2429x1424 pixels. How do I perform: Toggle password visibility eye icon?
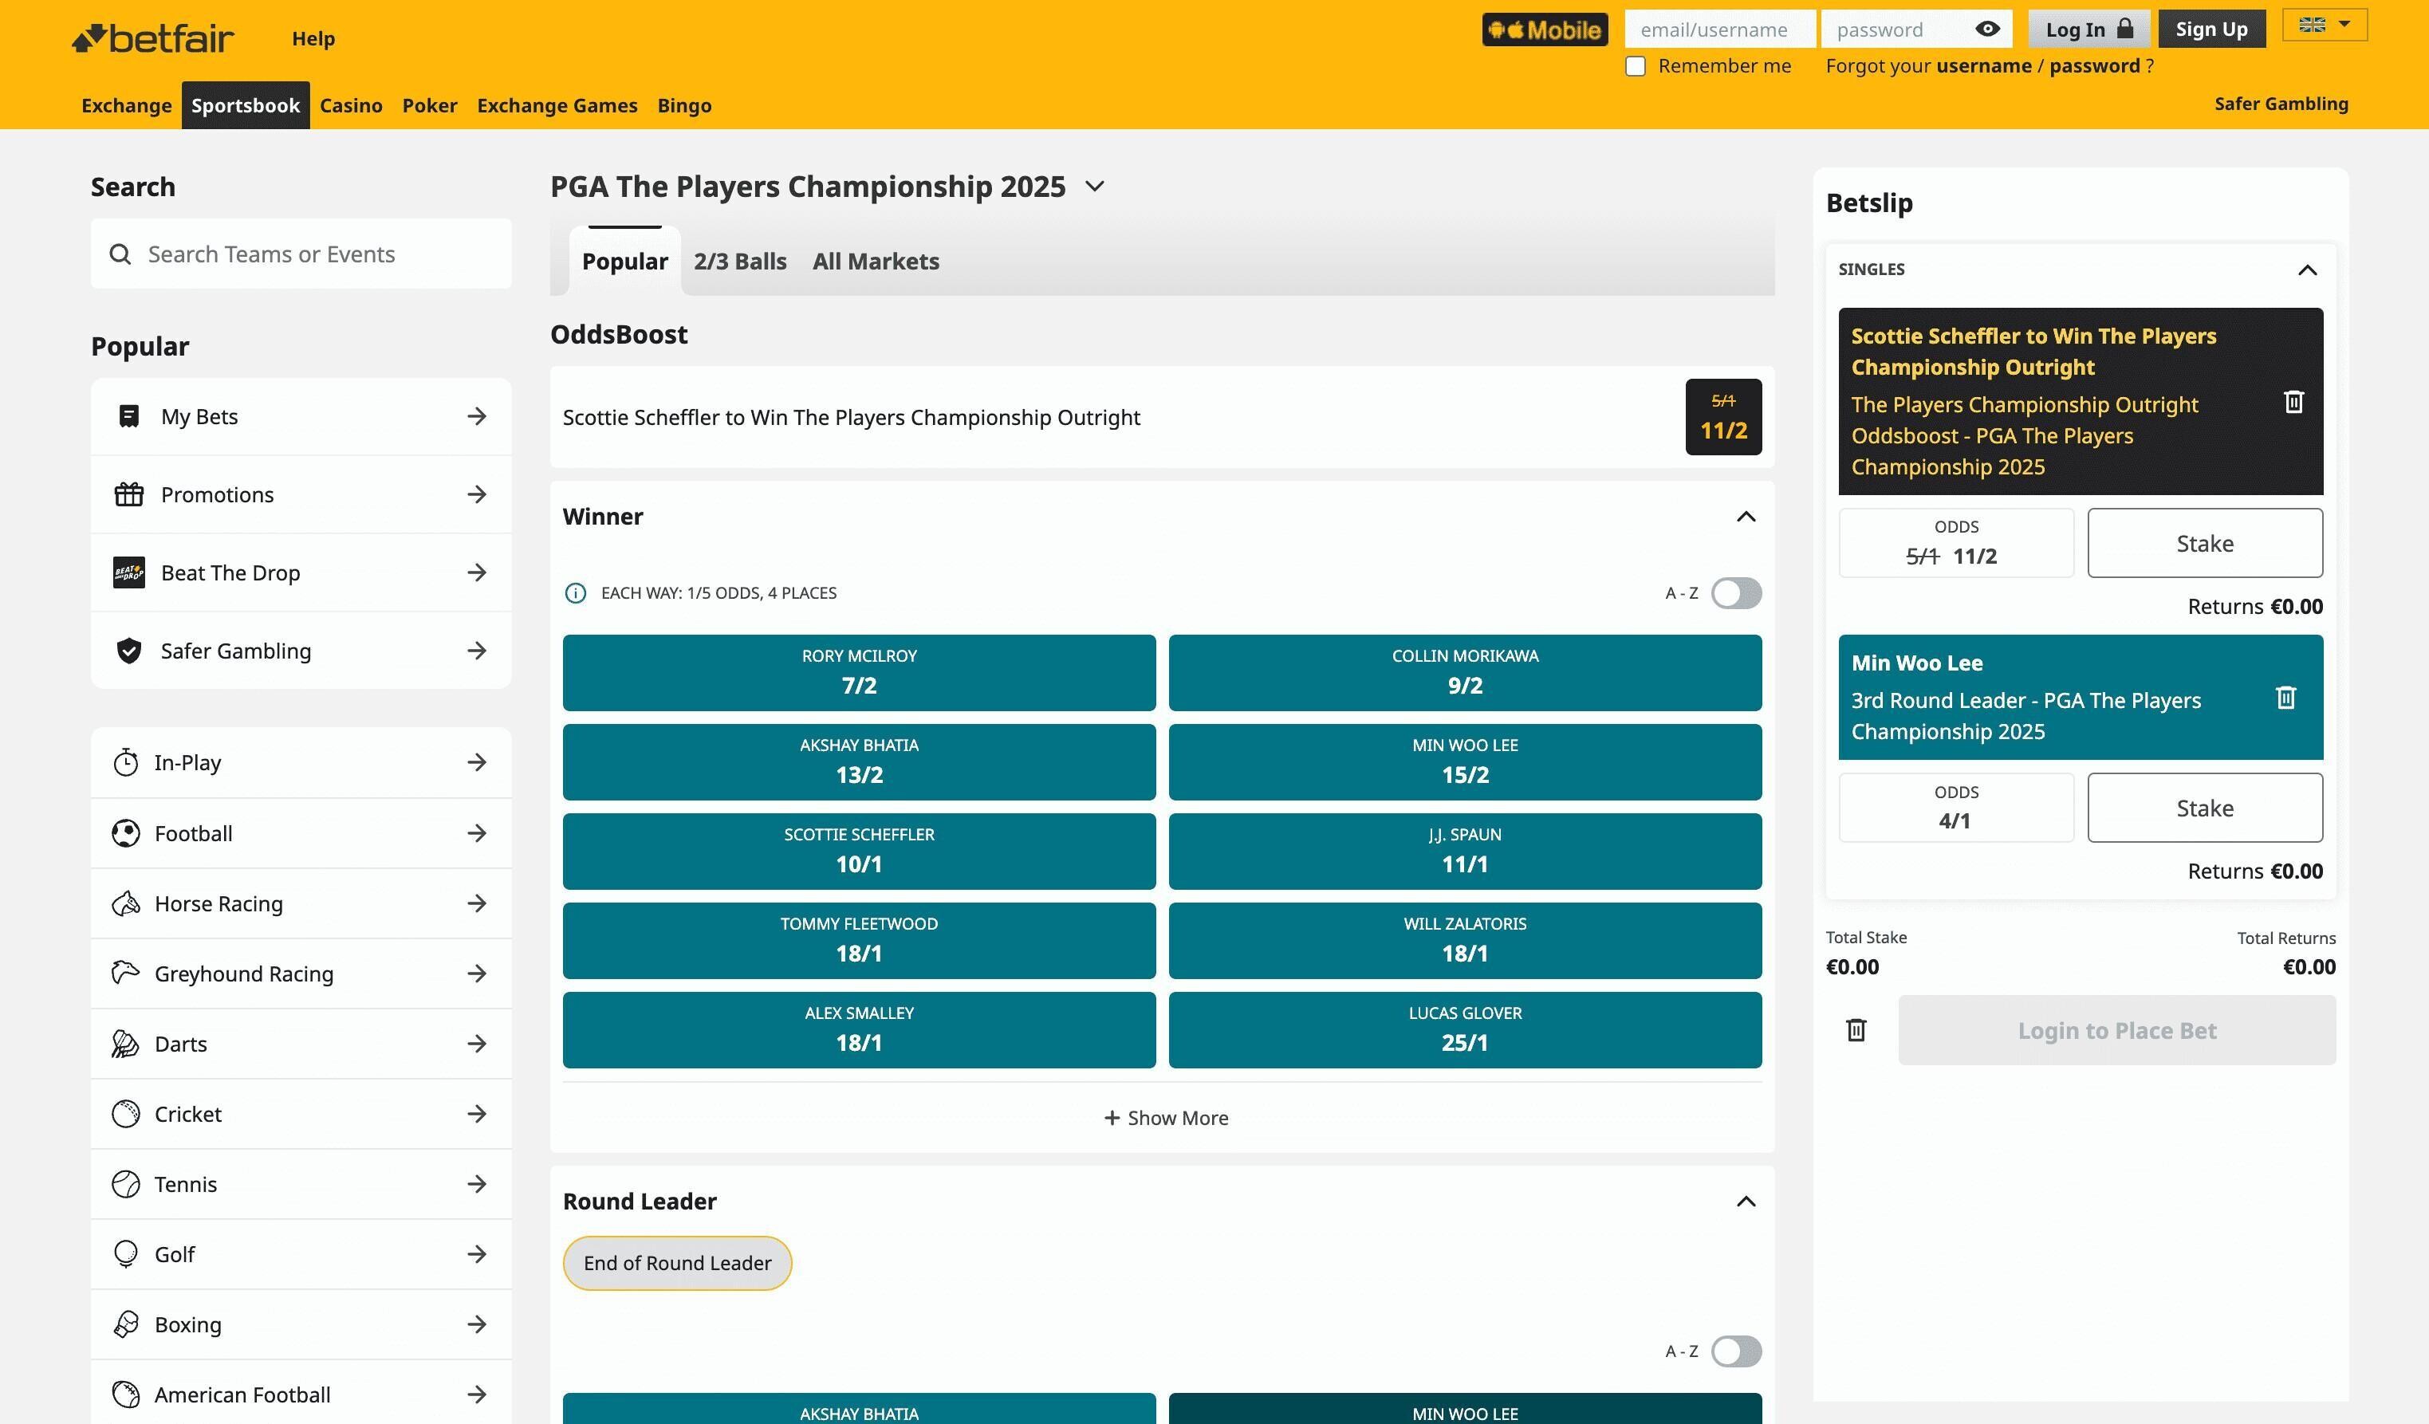pos(1986,29)
